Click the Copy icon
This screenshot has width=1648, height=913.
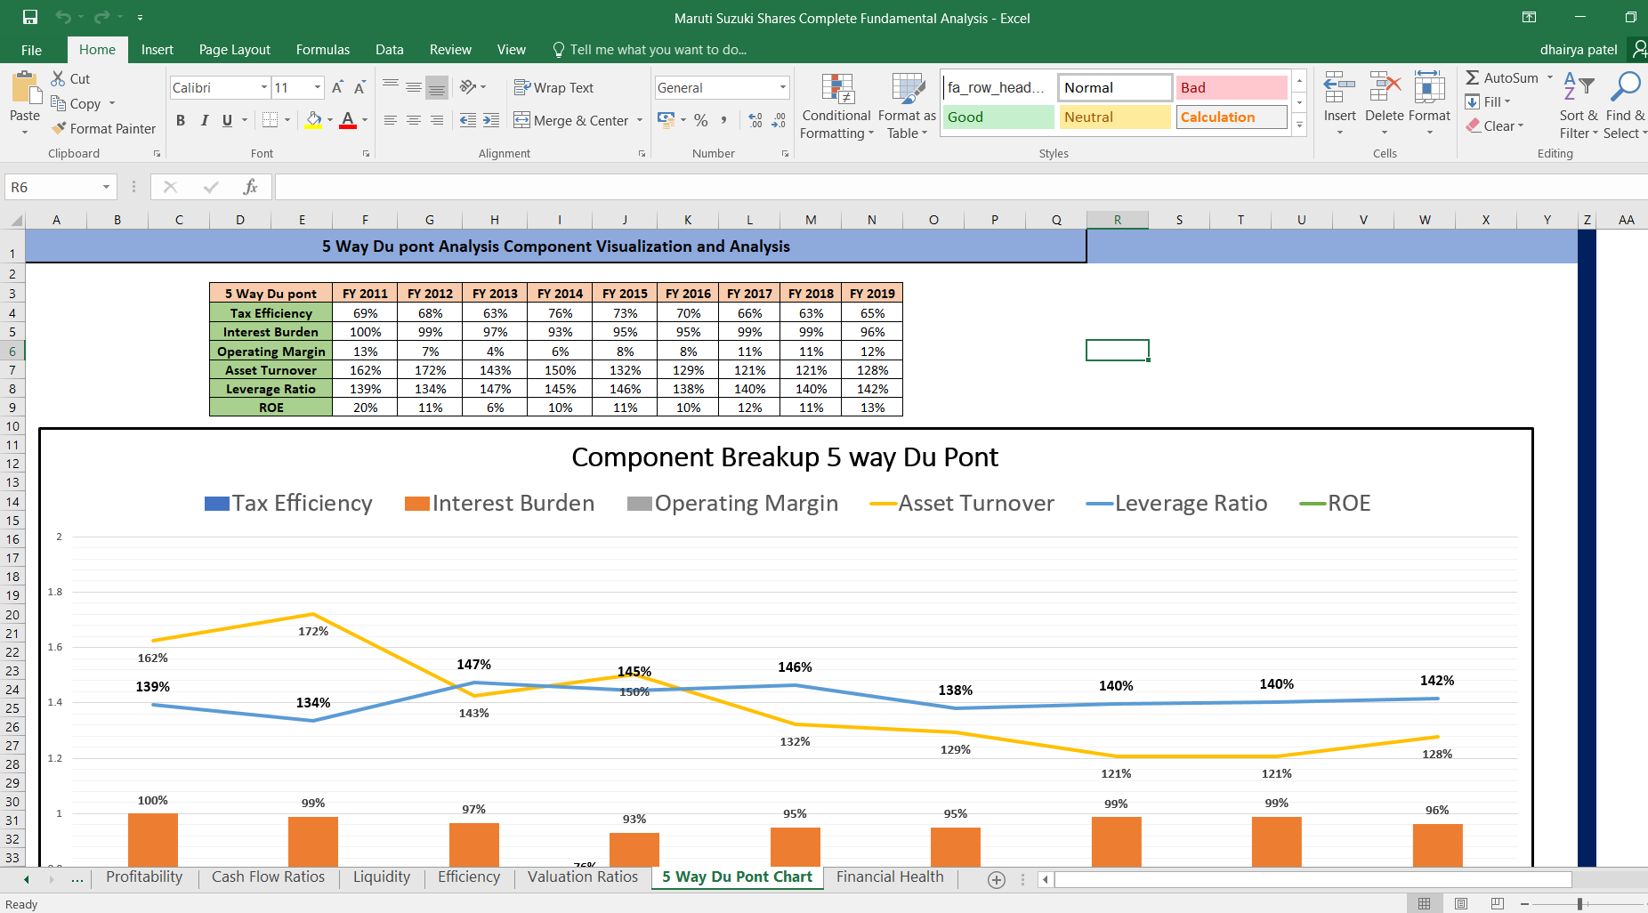pyautogui.click(x=58, y=103)
